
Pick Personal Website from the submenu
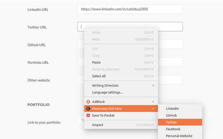pyautogui.click(x=180, y=136)
